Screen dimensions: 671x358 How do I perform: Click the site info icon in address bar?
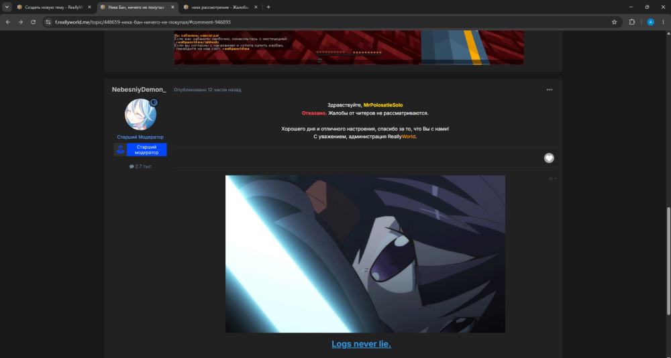[48, 22]
